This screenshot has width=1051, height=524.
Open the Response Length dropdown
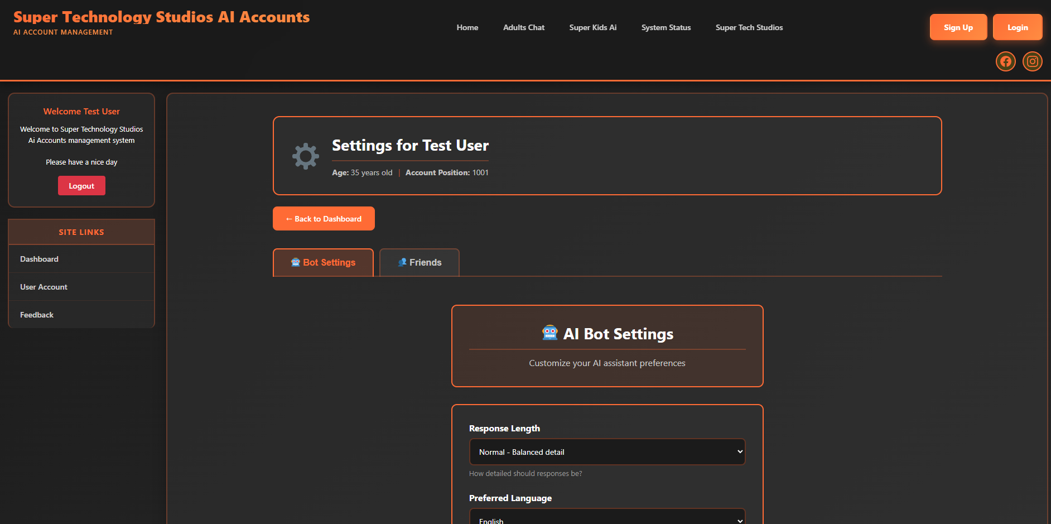click(607, 452)
